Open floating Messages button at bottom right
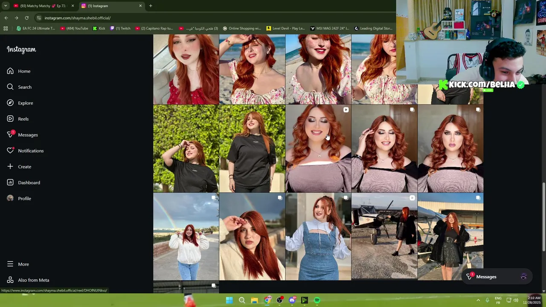The image size is (546, 307). point(497,277)
